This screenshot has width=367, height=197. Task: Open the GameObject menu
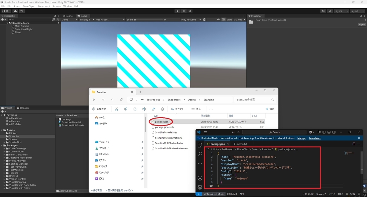[28, 6]
